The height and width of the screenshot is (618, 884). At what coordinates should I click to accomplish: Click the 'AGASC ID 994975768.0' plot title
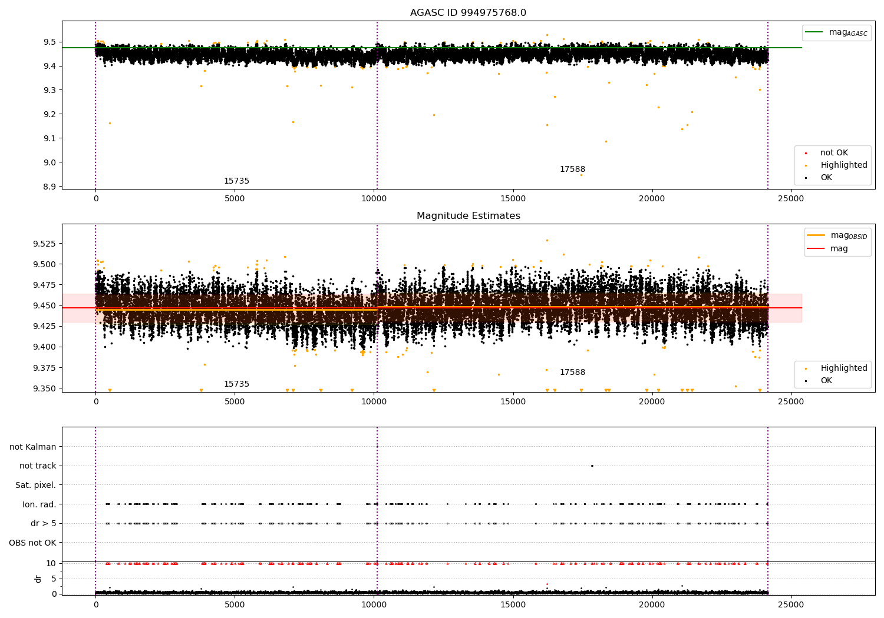tap(468, 13)
